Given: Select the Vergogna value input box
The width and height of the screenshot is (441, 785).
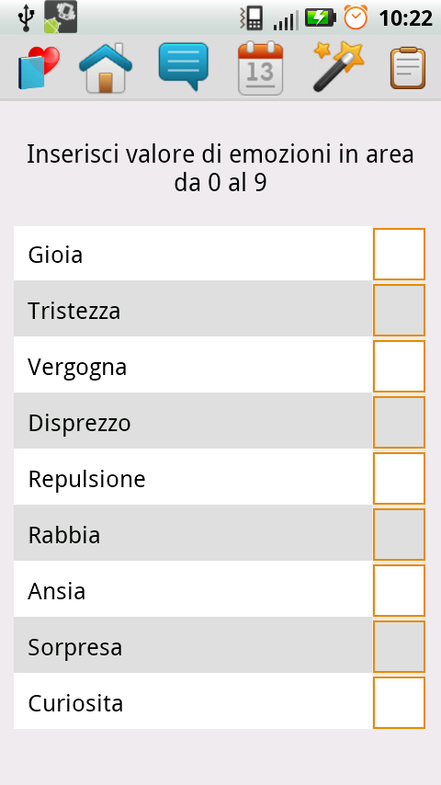Looking at the screenshot, I should 399,366.
